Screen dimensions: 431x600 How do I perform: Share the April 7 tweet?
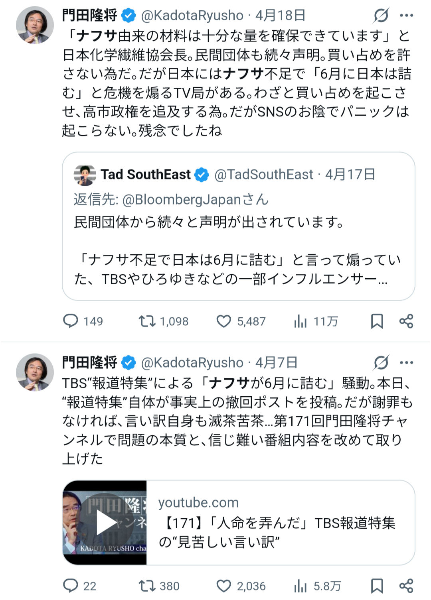click(x=406, y=586)
